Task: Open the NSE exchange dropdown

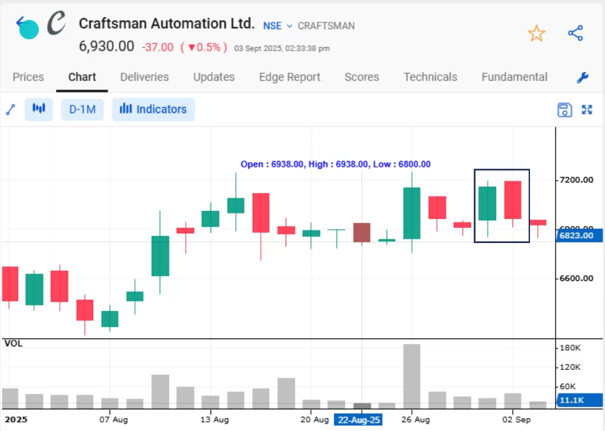Action: [x=278, y=26]
